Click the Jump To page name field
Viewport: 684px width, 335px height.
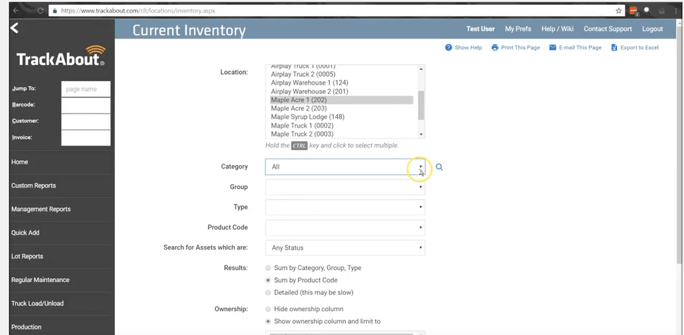pos(86,89)
